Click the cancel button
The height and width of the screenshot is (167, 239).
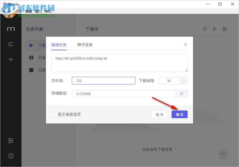pyautogui.click(x=160, y=114)
